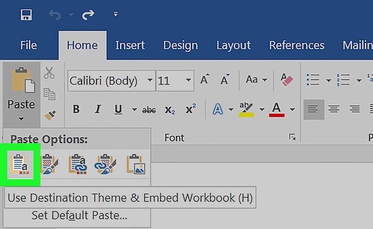The image size is (373, 229).
Task: Click Set Default Paste option
Action: coord(79,215)
